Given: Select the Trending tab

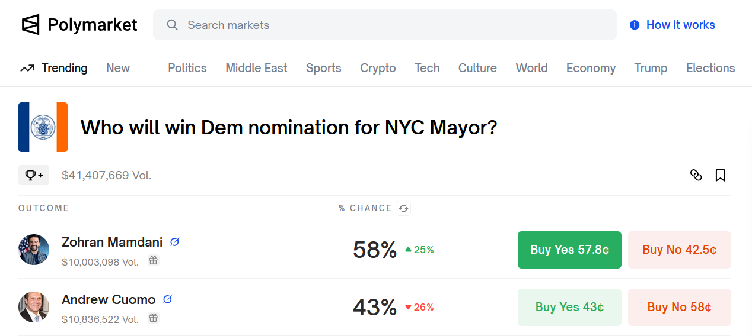Looking at the screenshot, I should click(x=54, y=68).
